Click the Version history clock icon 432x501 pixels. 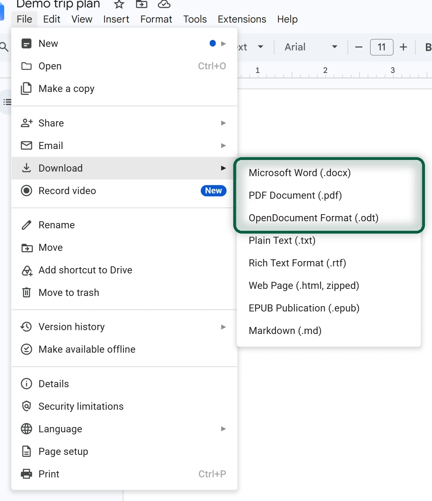pyautogui.click(x=26, y=327)
